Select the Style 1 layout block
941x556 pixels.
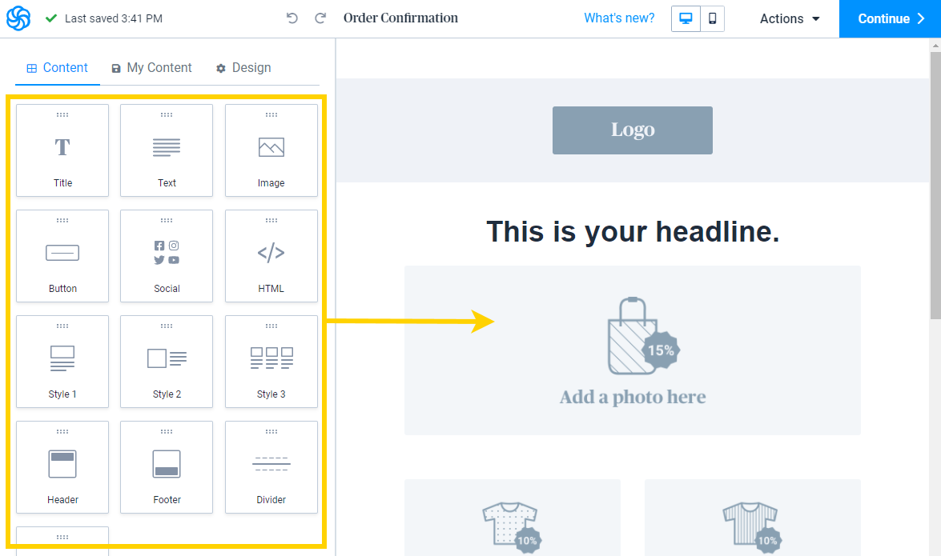(62, 362)
